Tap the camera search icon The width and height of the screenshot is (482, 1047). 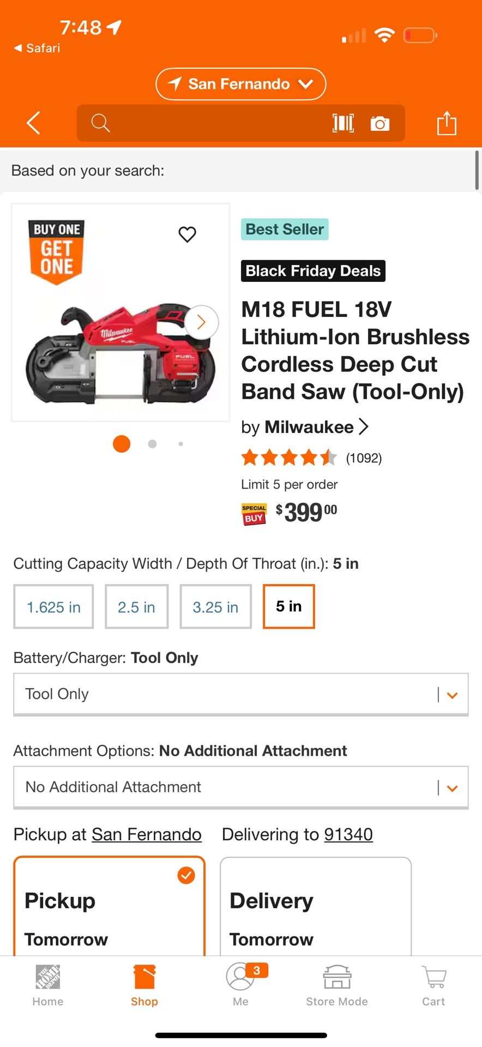(x=380, y=124)
